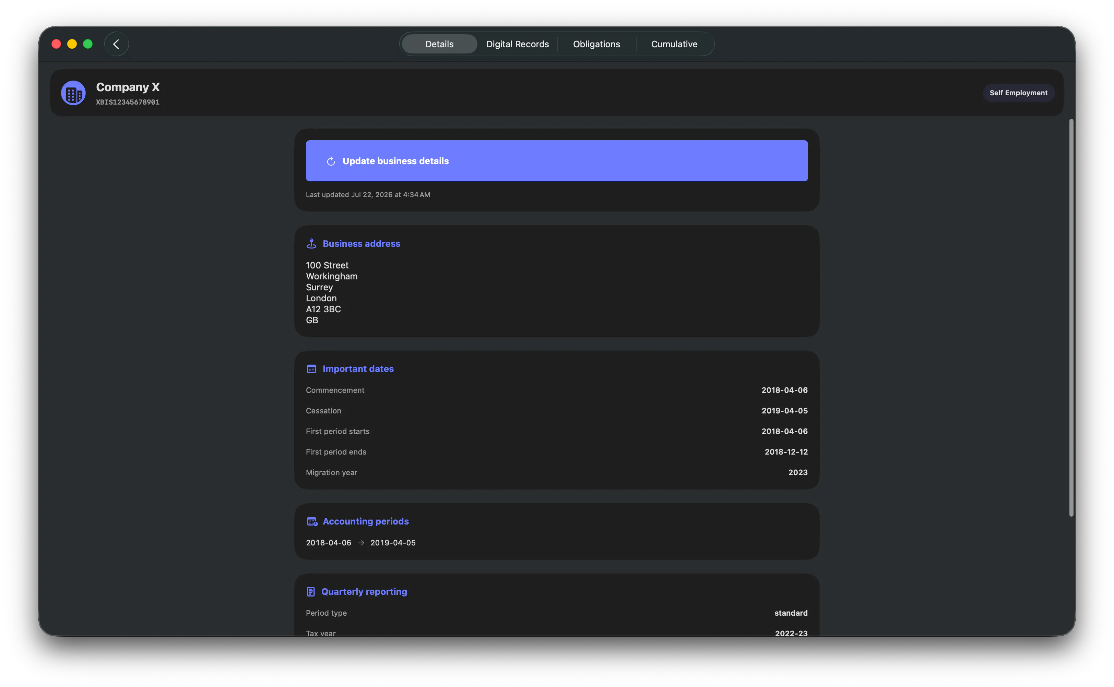Click Migration year value 2023
This screenshot has height=687, width=1114.
(798, 472)
